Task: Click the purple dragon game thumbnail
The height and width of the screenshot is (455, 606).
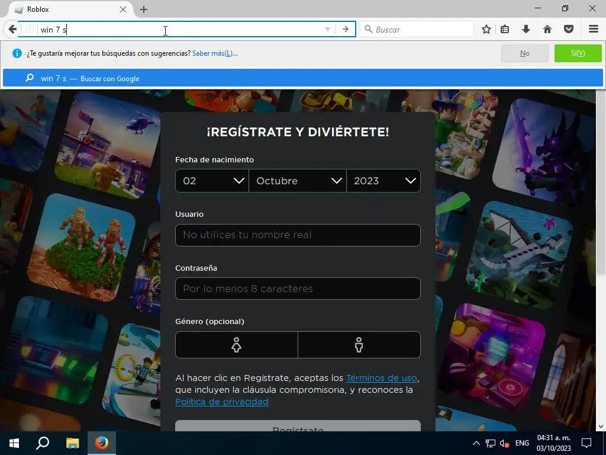Action: [545, 151]
